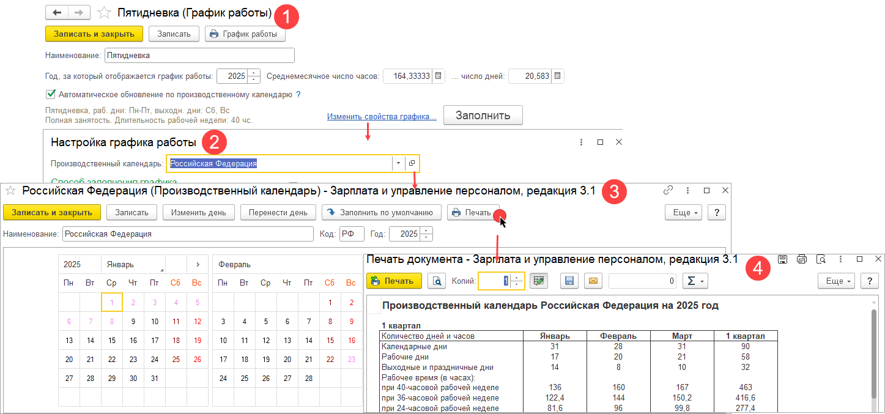Open calculator for число дней field
This screenshot has width=885, height=414.
(557, 76)
